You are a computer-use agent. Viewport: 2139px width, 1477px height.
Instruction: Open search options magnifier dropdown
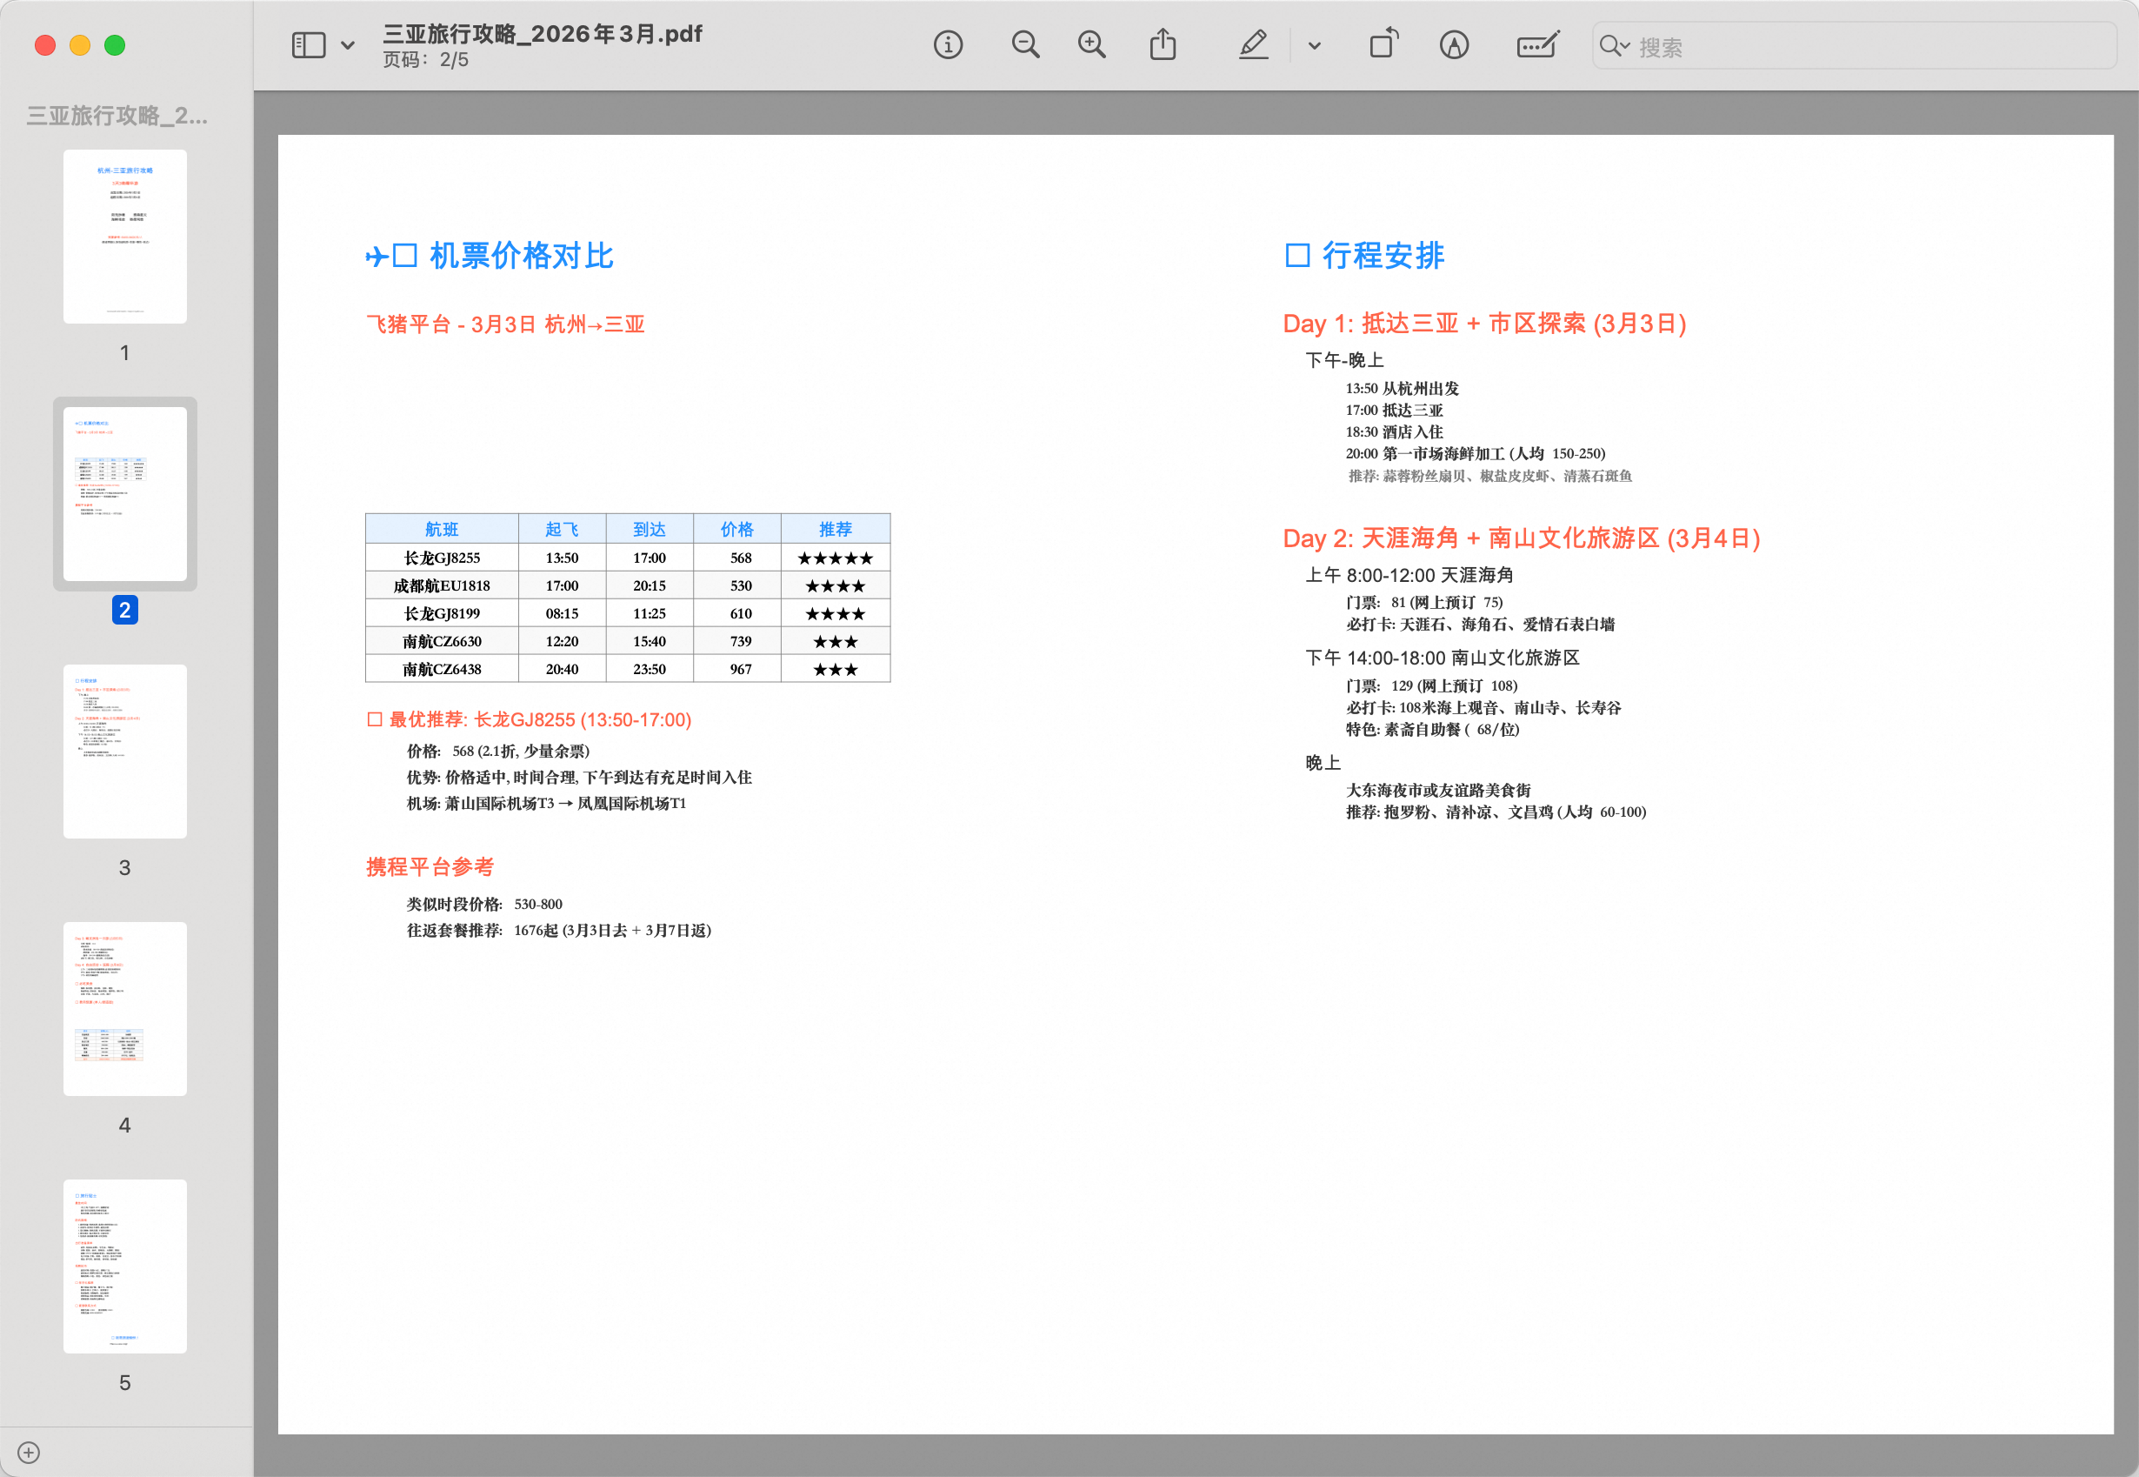tap(1615, 45)
